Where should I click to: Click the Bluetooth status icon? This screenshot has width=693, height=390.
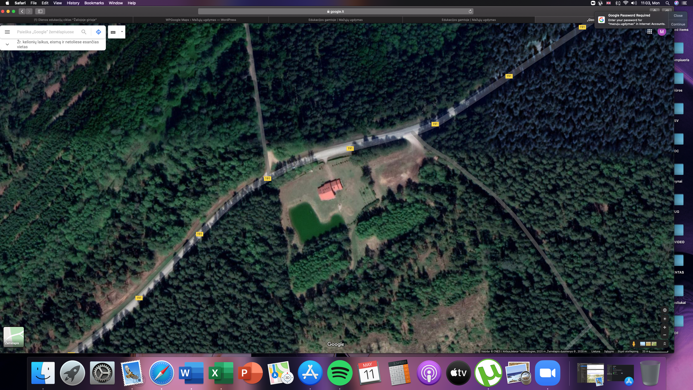coord(617,3)
